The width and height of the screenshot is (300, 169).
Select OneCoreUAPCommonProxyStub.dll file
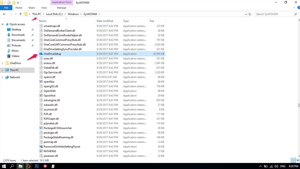102,45
